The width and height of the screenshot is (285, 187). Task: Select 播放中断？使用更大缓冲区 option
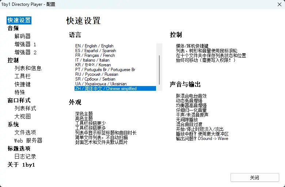tap(202, 134)
